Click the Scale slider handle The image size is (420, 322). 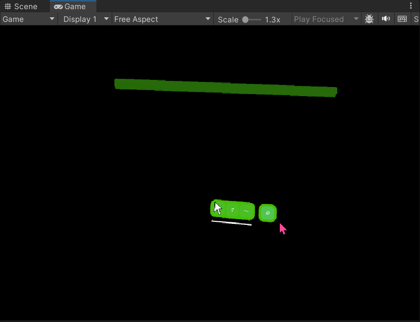coord(245,19)
